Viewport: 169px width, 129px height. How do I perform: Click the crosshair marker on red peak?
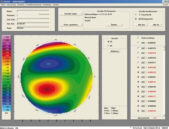(x=47, y=89)
